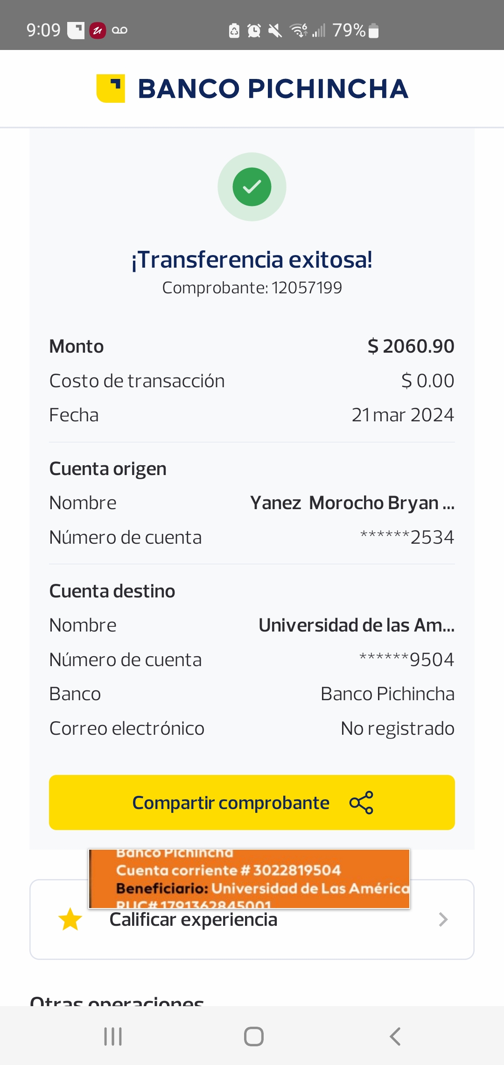Tap the green success checkmark icon

point(252,187)
